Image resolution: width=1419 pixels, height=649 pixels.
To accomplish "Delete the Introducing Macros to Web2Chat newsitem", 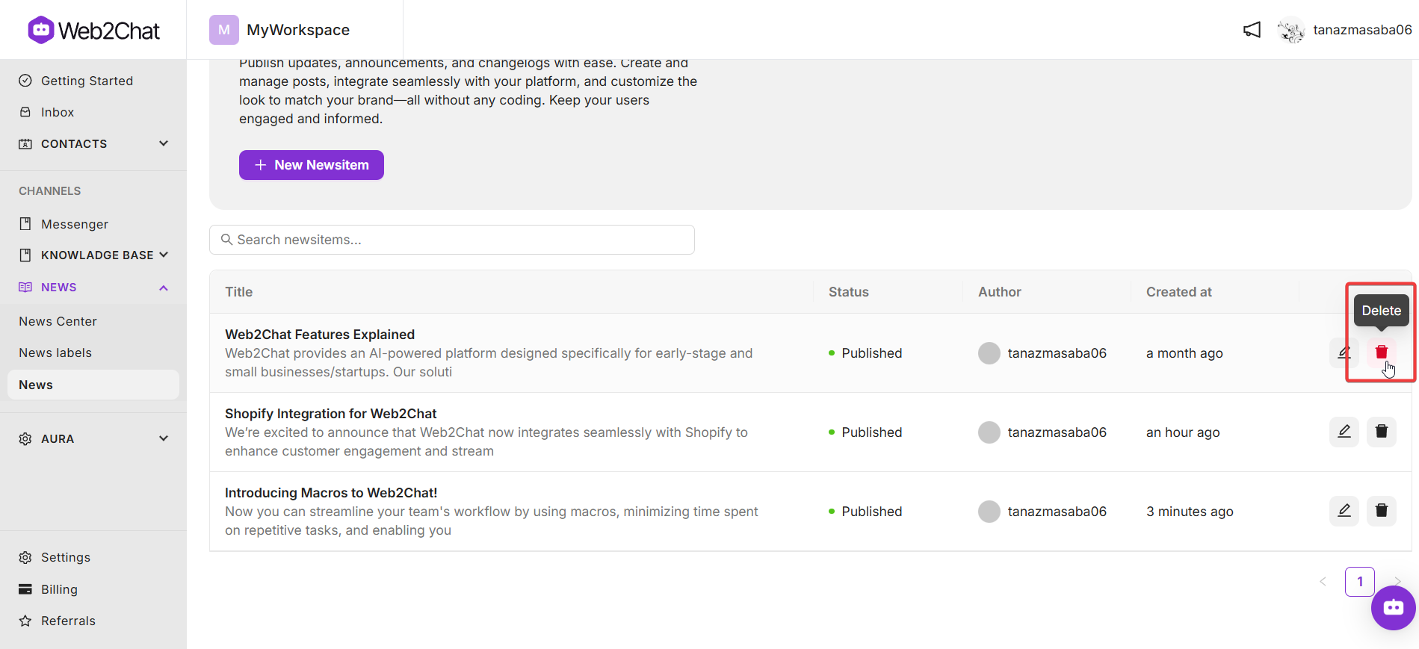I will [x=1381, y=511].
